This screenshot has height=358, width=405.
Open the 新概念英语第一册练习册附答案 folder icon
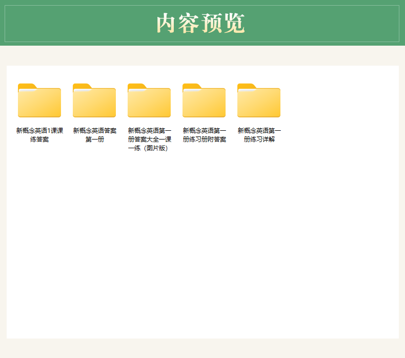coord(204,101)
